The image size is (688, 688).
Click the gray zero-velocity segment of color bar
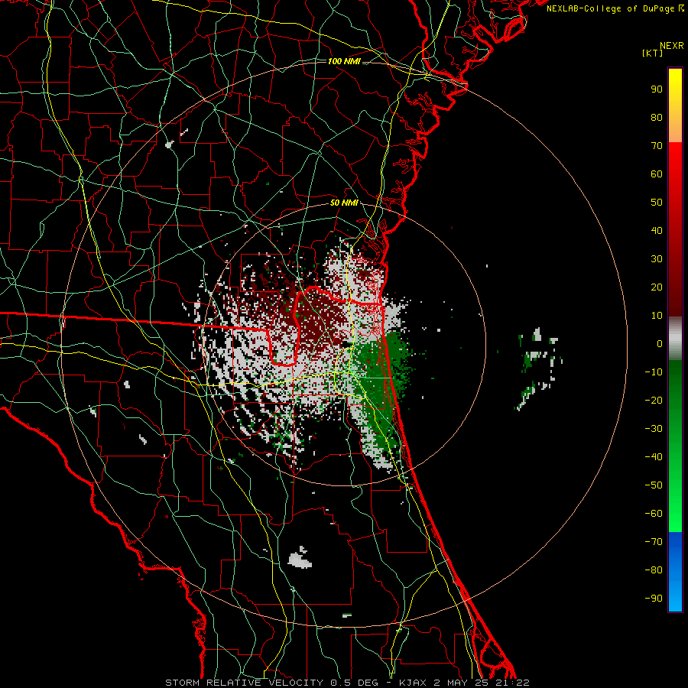[675, 339]
